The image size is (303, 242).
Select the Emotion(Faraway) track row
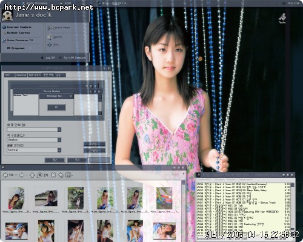[x=244, y=184]
